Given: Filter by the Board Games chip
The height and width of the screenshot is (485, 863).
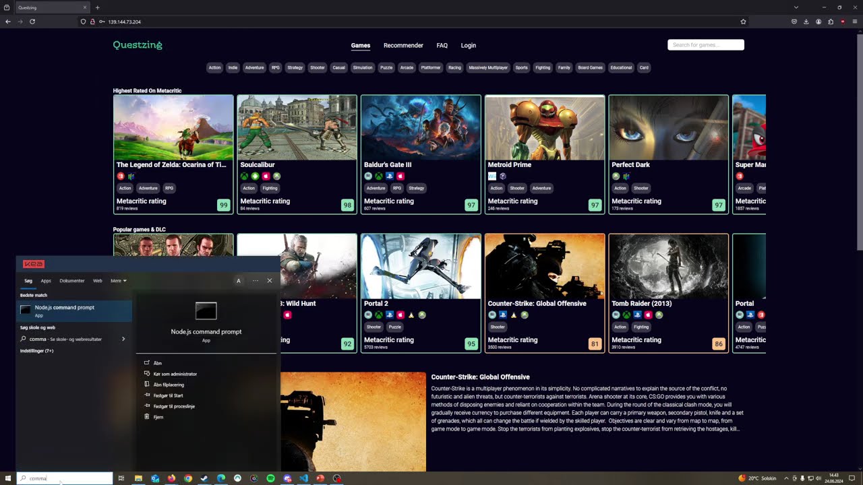Looking at the screenshot, I should (590, 67).
